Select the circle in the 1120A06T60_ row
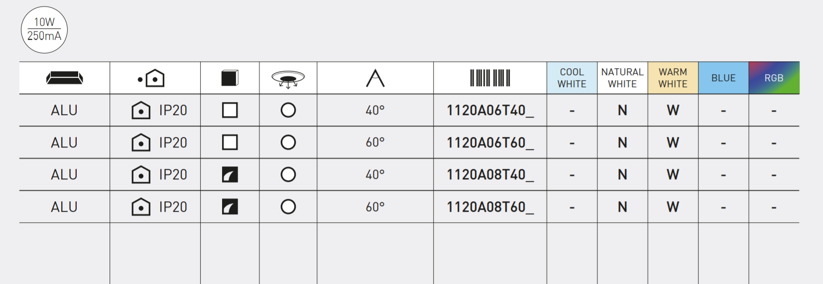 (x=288, y=142)
